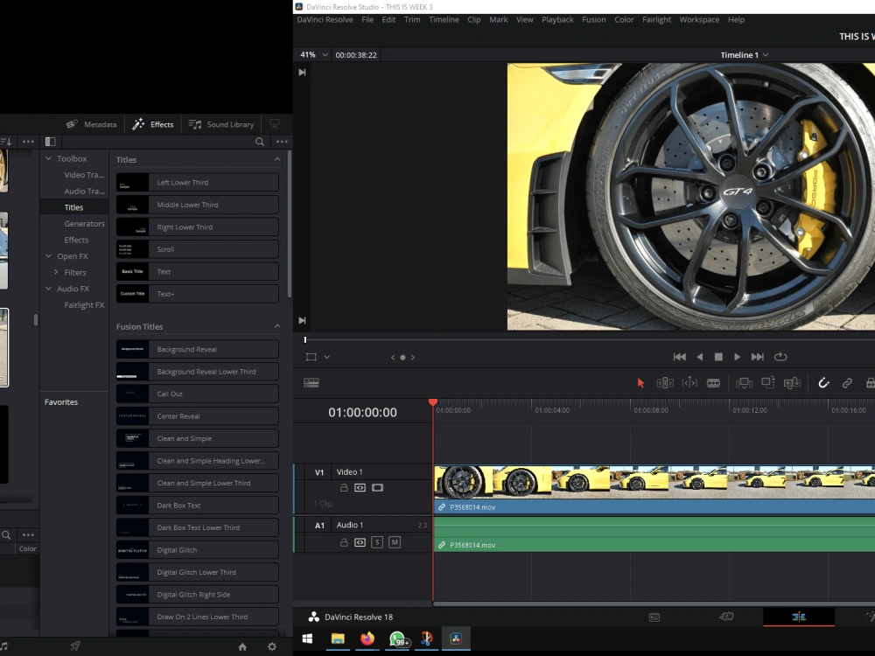This screenshot has width=875, height=656.
Task: Select Generators in Toolbox
Action: (84, 224)
